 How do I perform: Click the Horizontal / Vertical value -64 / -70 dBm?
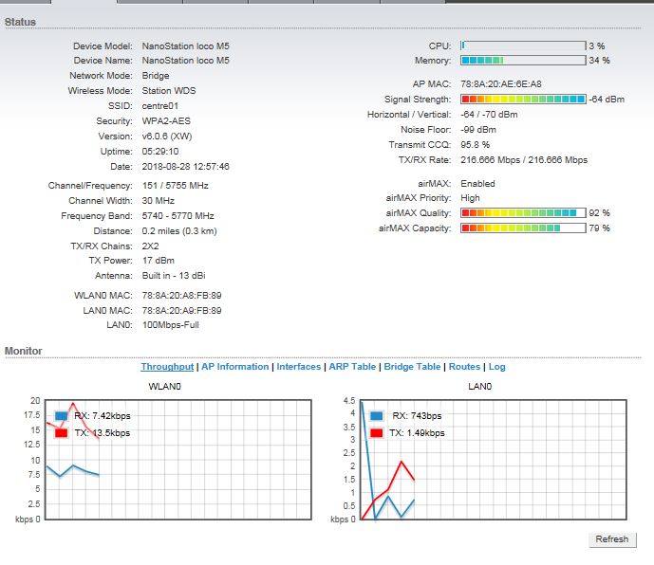click(x=489, y=115)
